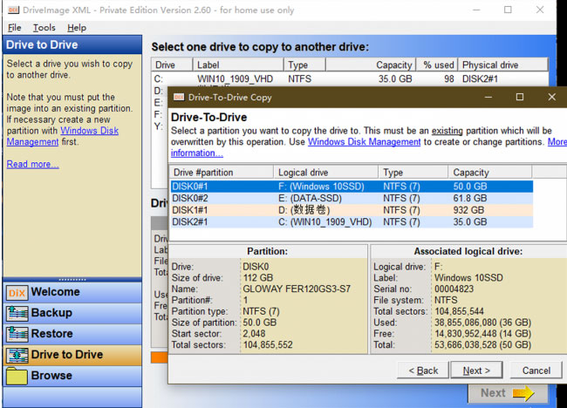
Task: Select DISK0#1 F: Windows 10SSD row
Action: (352, 187)
